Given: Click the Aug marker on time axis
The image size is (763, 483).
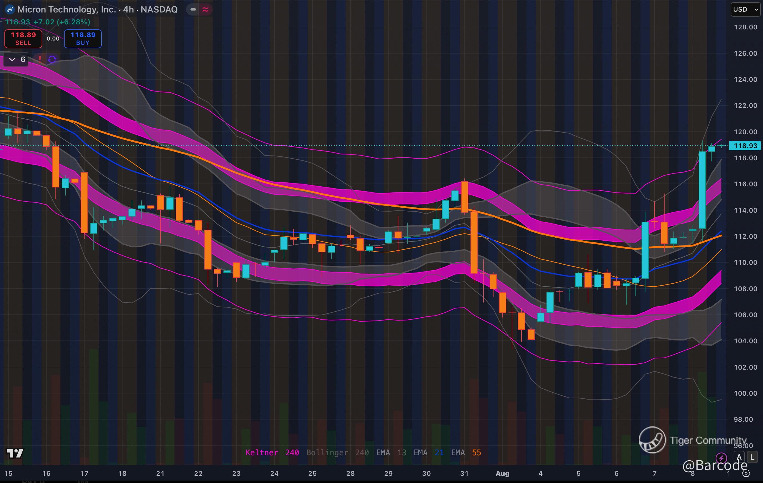Looking at the screenshot, I should [502, 474].
